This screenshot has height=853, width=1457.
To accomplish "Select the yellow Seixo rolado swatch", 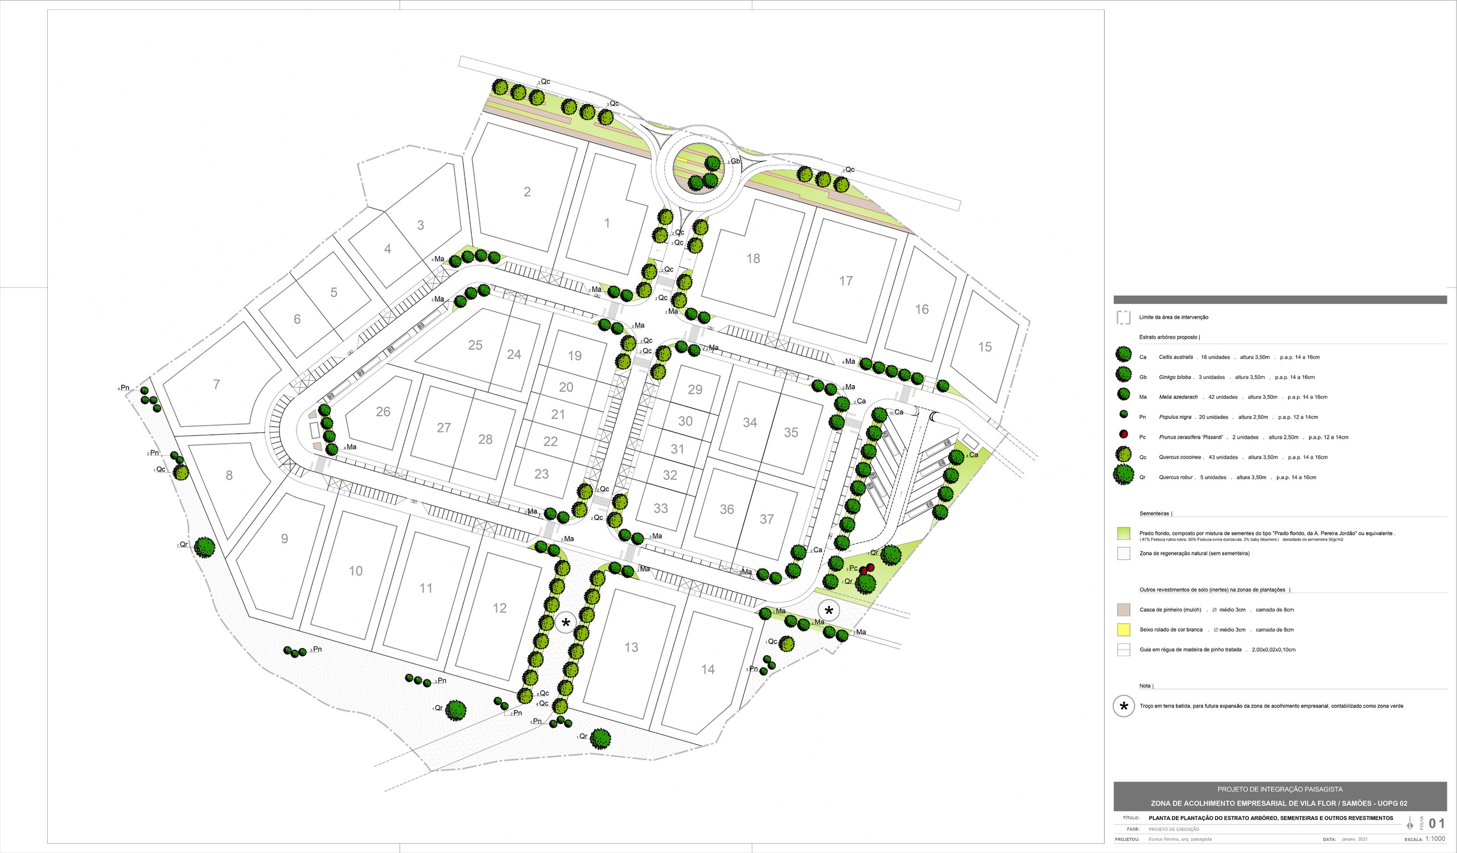I will pos(1123,630).
